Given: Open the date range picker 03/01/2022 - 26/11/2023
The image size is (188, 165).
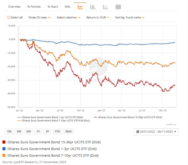Looking at the screenshot, I should click(156, 132).
